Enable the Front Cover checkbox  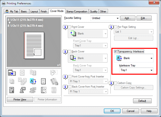[70, 27]
